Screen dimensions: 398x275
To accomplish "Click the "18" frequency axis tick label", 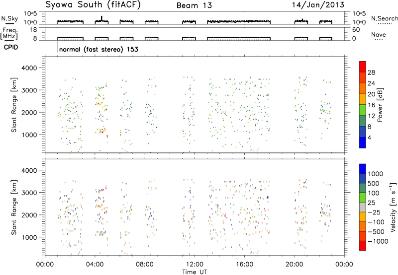I will point(33,30).
